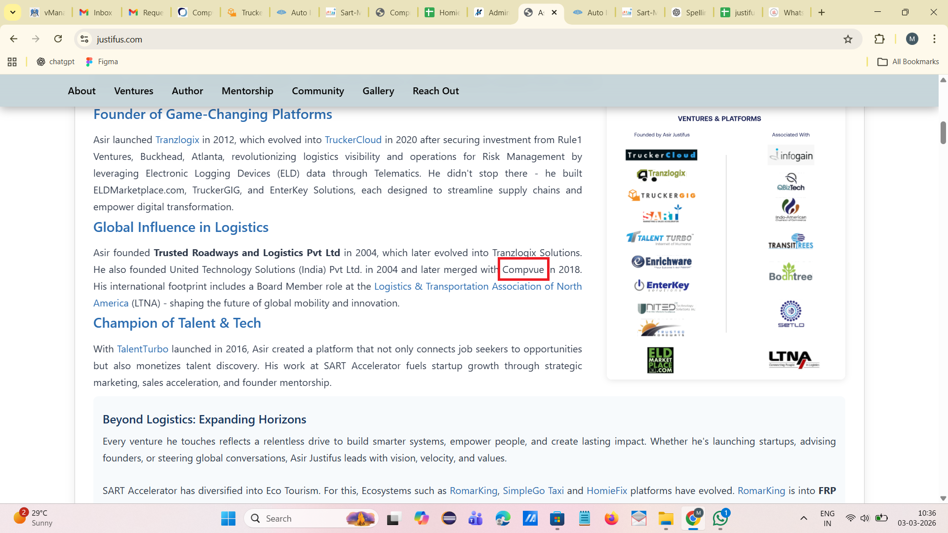
Task: Follow the Tranzlogix link in the paragraph
Action: [177, 140]
